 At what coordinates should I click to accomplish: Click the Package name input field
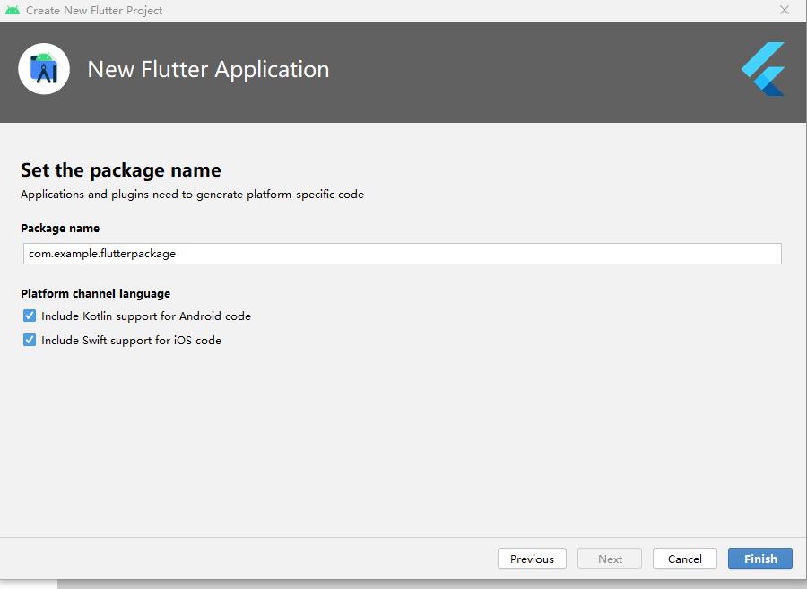click(x=403, y=254)
